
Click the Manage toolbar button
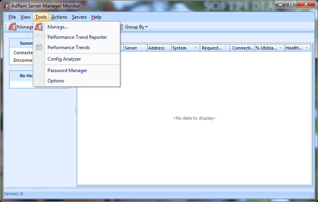20,27
